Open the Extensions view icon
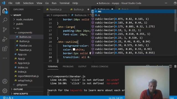Viewport: 177px width, 99px height. pos(5,49)
